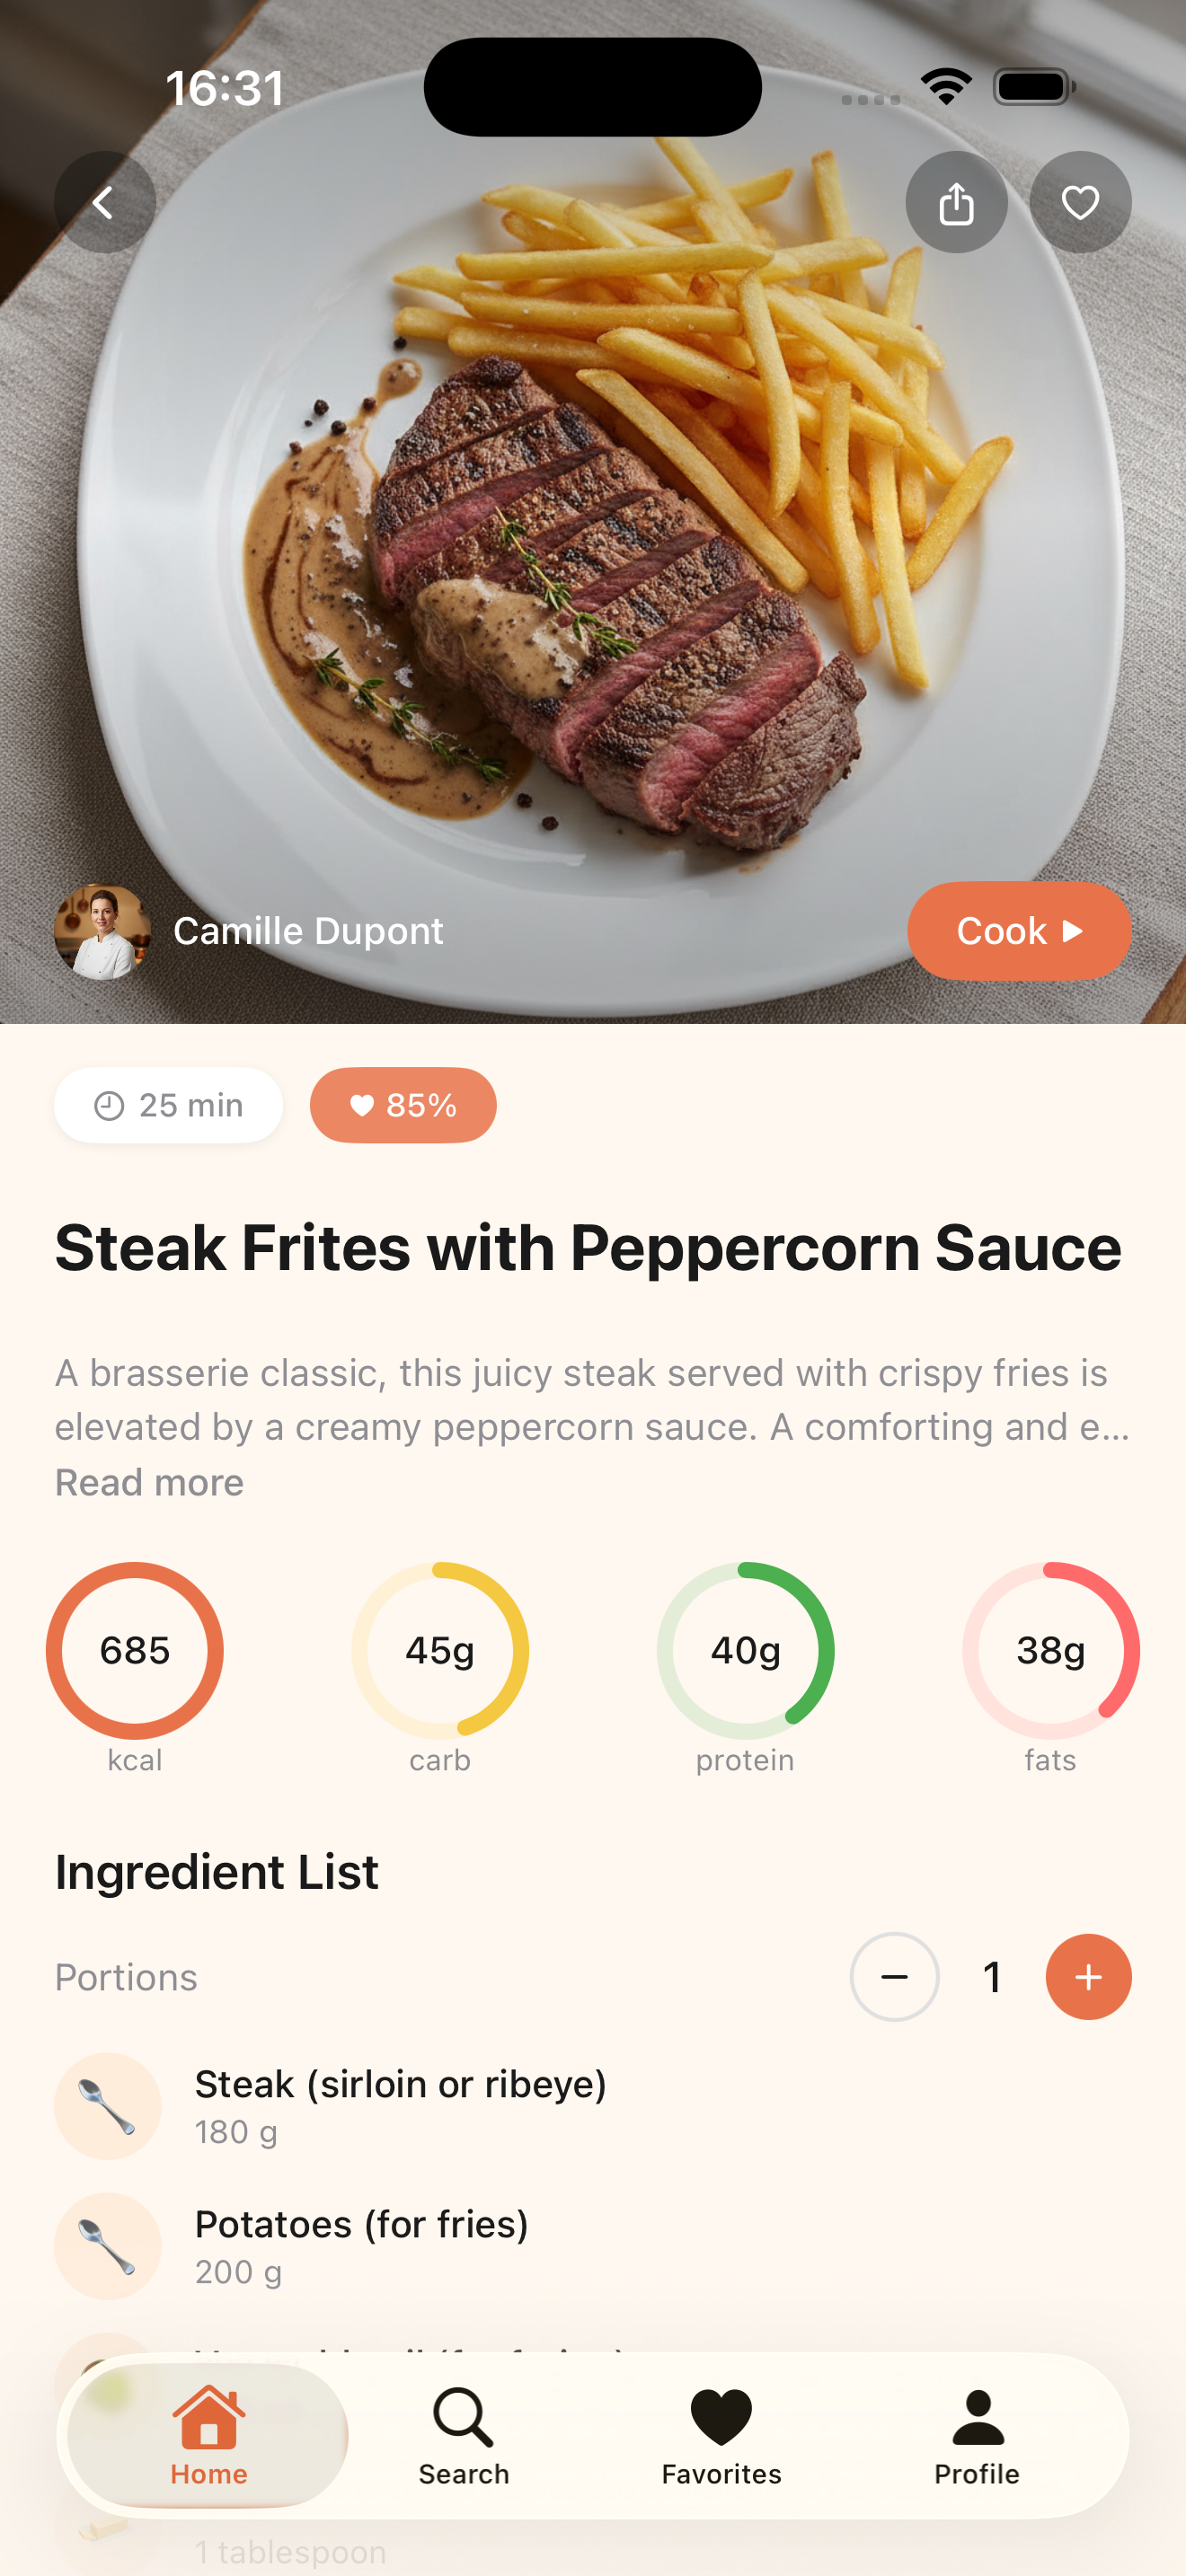Decrease portions with minus button
This screenshot has height=2576, width=1186.
coord(894,1977)
